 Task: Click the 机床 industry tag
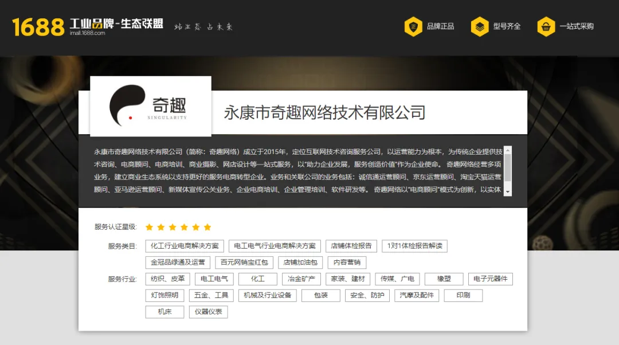click(x=164, y=312)
